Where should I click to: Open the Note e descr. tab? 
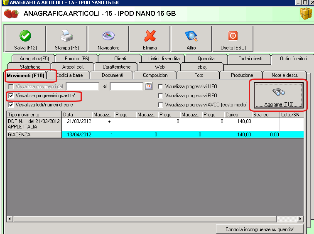click(x=285, y=75)
